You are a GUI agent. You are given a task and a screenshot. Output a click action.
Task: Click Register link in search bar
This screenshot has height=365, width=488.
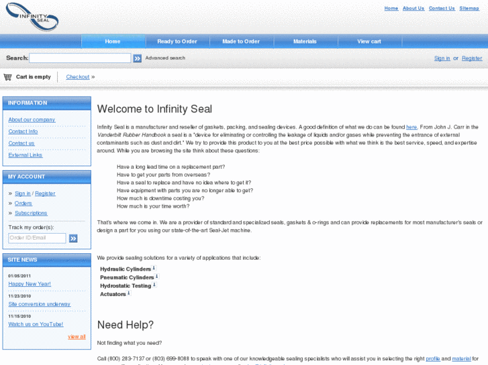(x=472, y=58)
